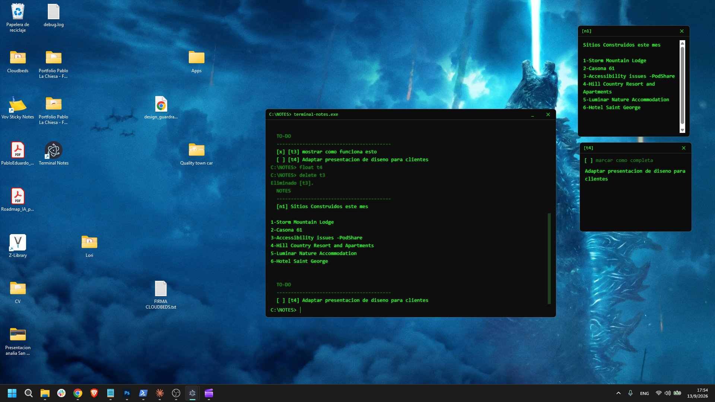Show hidden system tray icons chevron

pyautogui.click(x=618, y=393)
